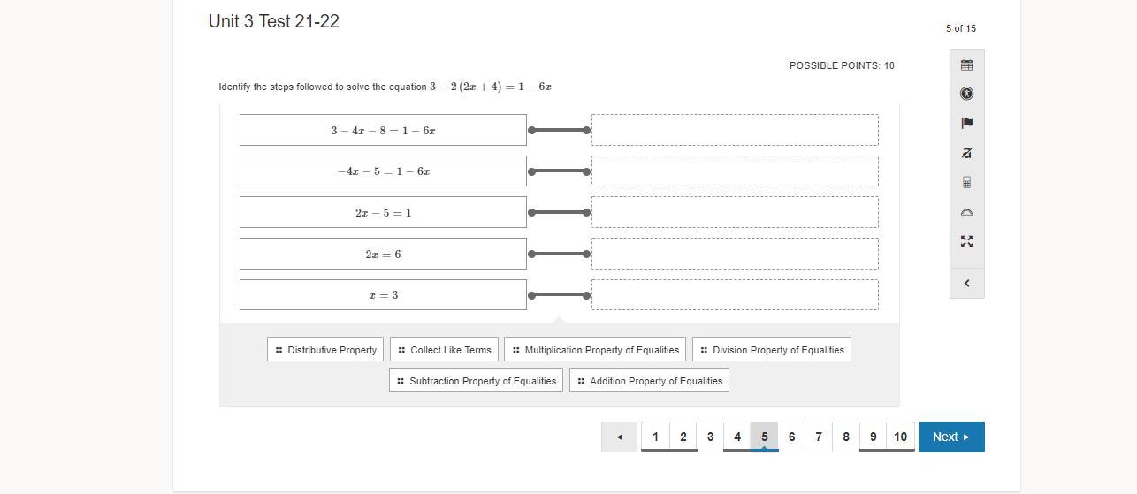Open the protractor tool

(x=966, y=212)
